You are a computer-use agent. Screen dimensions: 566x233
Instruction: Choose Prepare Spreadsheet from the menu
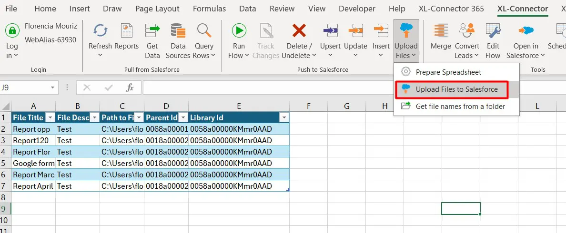coord(456,72)
